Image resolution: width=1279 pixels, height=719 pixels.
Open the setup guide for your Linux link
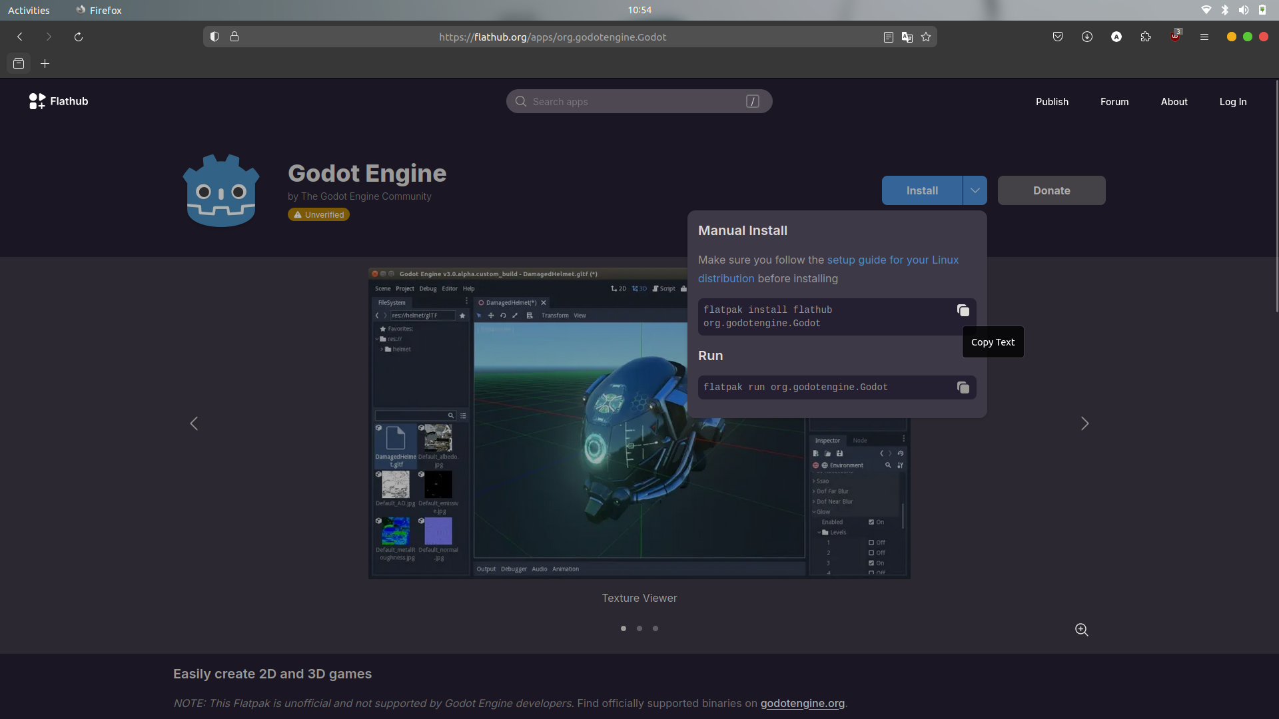pyautogui.click(x=828, y=269)
